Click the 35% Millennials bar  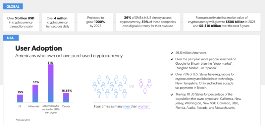click(x=35, y=94)
